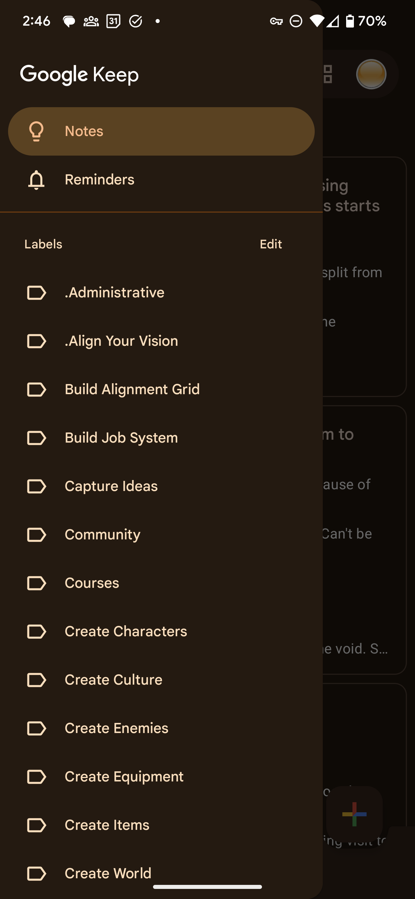Select the Create Enemies label
The width and height of the screenshot is (415, 899).
pos(116,728)
